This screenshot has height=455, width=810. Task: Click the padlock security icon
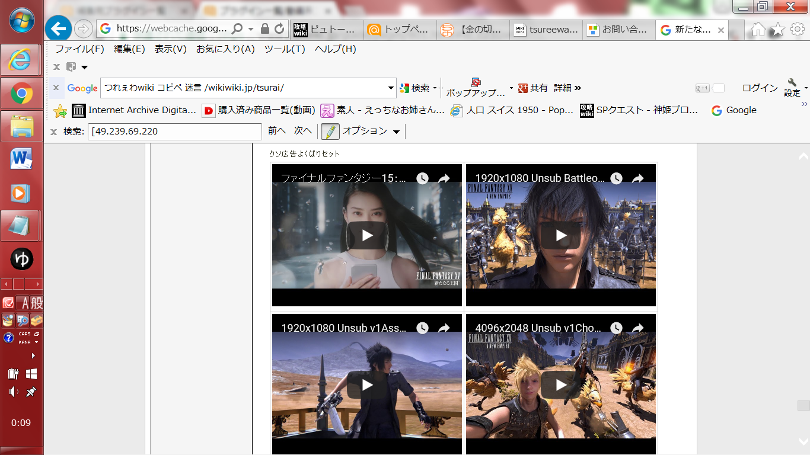pyautogui.click(x=266, y=28)
